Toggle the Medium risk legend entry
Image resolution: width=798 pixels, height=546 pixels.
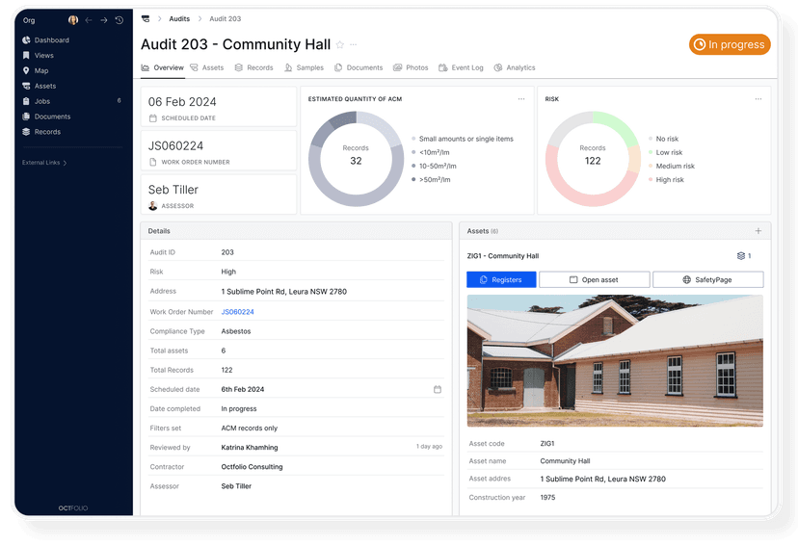[x=672, y=166]
